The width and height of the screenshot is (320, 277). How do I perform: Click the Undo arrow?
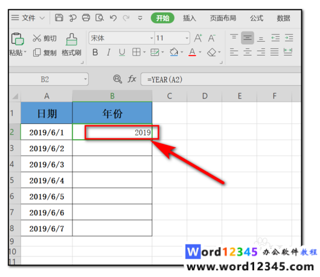pyautogui.click(x=114, y=18)
